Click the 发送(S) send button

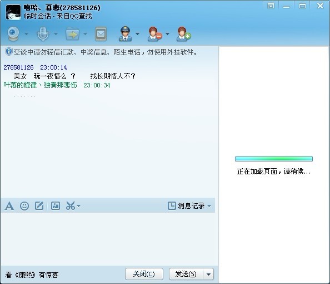coord(186,274)
